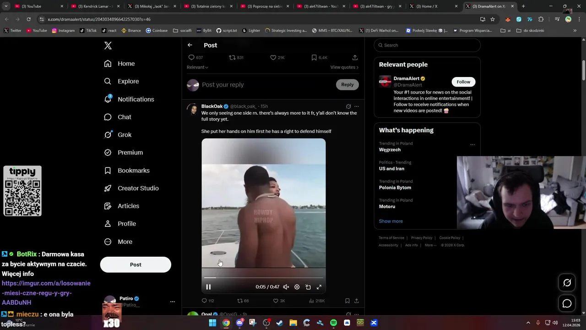Bookmark BlackOak's reply
Screen dimensions: 586x330
coord(347,301)
